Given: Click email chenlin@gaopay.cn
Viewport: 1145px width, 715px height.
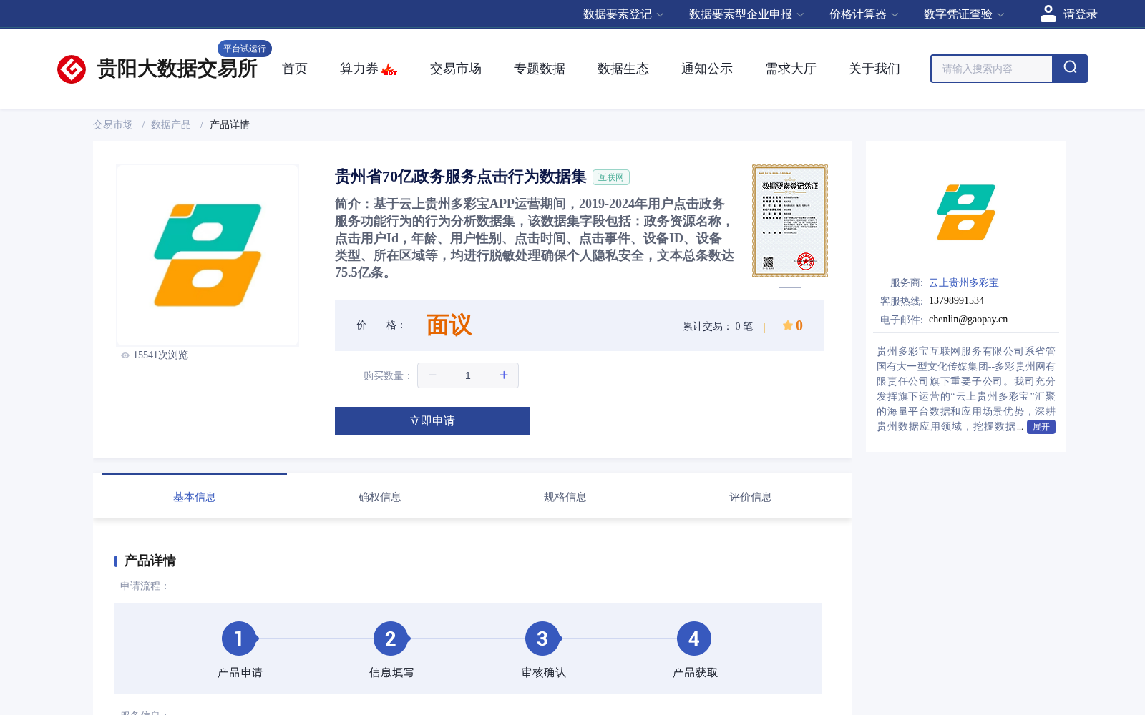Looking at the screenshot, I should pyautogui.click(x=968, y=320).
